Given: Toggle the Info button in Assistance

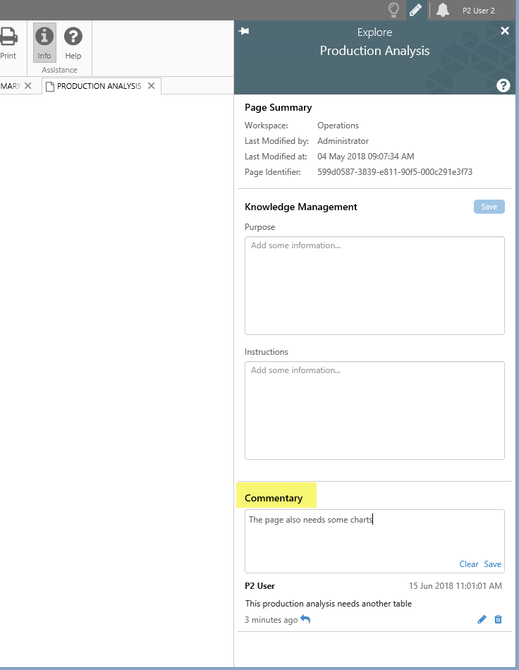Looking at the screenshot, I should 44,42.
